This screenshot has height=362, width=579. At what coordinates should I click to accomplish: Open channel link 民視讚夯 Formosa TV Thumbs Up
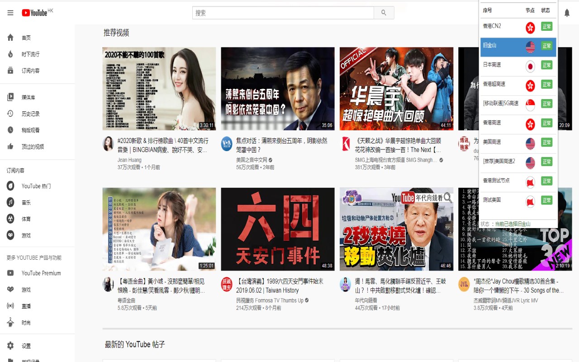(x=270, y=300)
